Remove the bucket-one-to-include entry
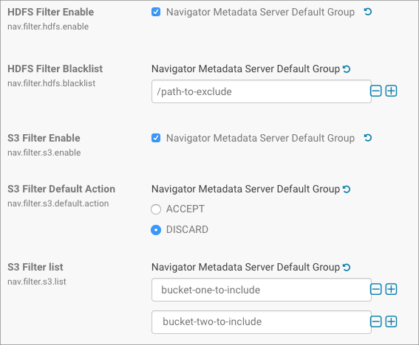This screenshot has height=345, width=419. point(375,289)
